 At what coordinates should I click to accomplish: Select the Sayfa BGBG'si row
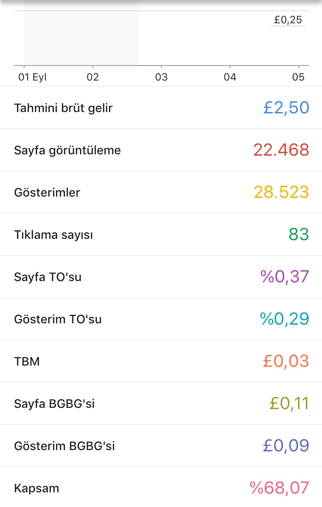161,404
